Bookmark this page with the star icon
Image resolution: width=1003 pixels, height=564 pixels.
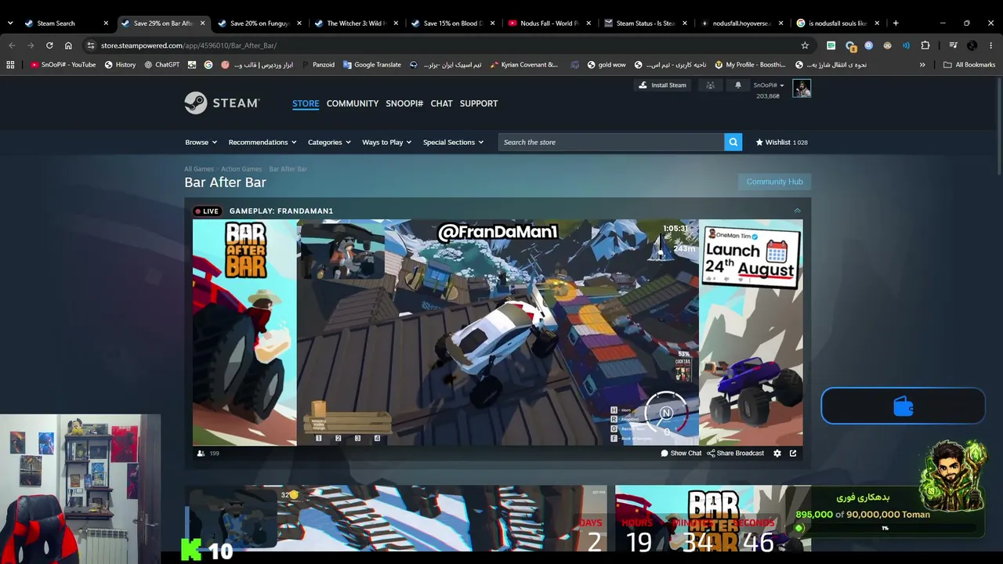click(x=805, y=45)
